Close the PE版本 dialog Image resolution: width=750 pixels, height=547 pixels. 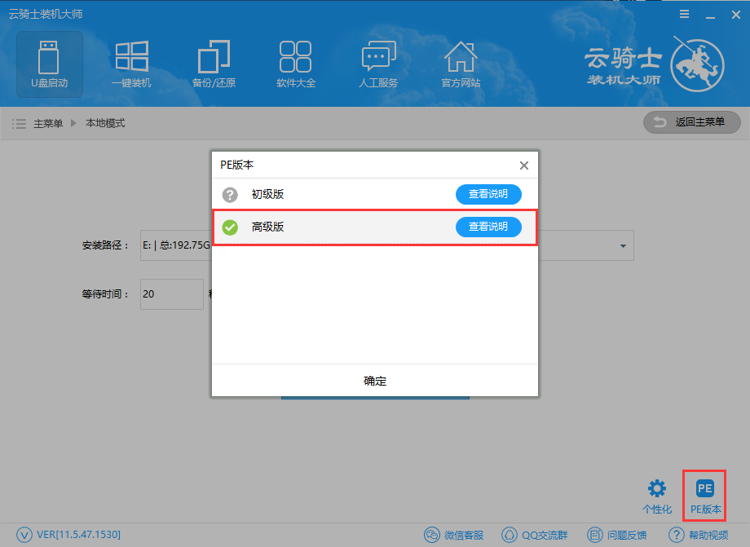(524, 165)
